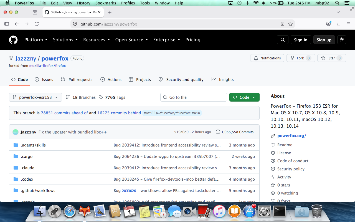355x222 pixels.
Task: Open the Firefox View icon left of the tab
Action: tap(35, 12)
